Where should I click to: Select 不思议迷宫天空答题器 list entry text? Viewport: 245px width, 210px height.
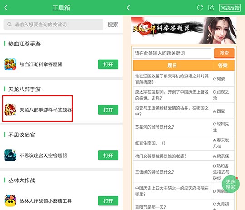(x=43, y=155)
